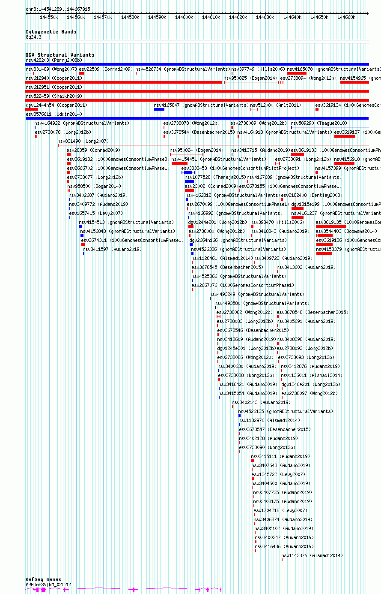Open variant esv3576611 (Uddin2014)
The height and width of the screenshot is (594, 381).
point(54,114)
